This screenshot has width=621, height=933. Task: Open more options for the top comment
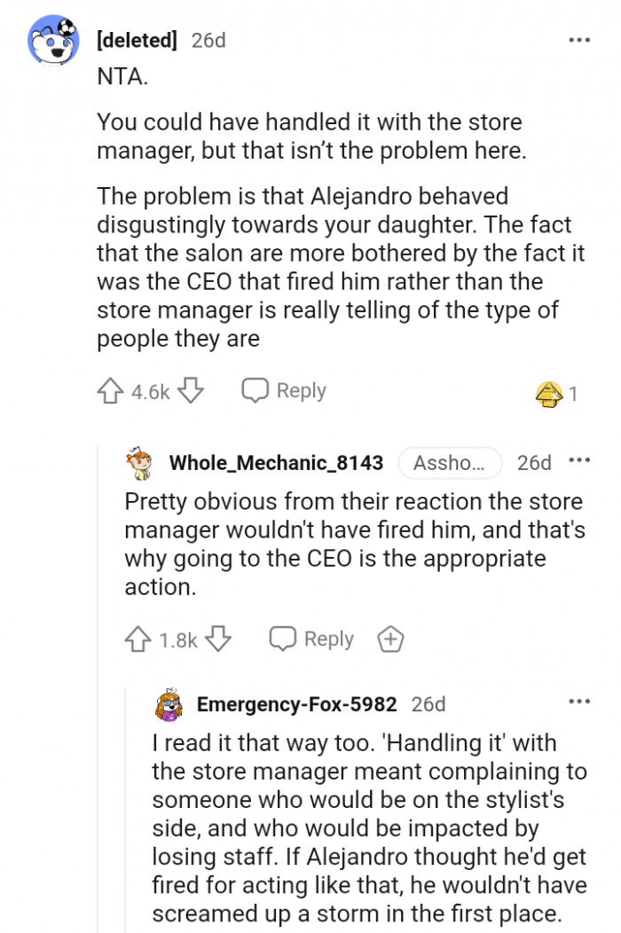[578, 40]
